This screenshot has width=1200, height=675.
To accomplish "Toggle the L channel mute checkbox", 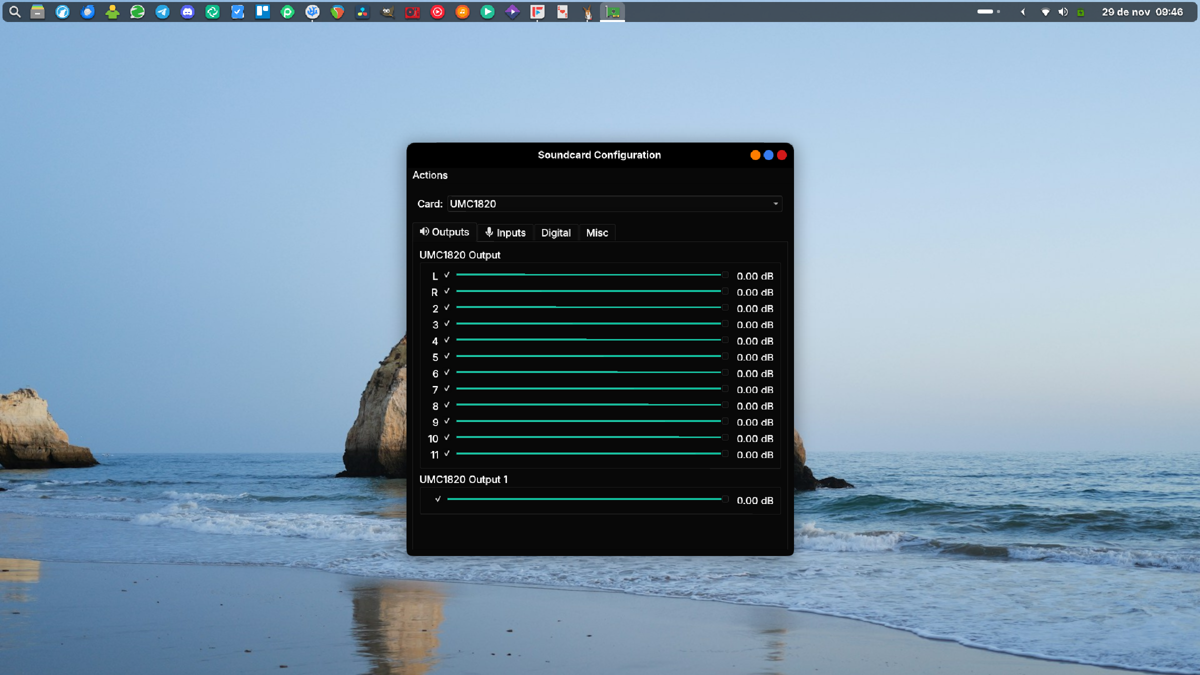I will 447,275.
